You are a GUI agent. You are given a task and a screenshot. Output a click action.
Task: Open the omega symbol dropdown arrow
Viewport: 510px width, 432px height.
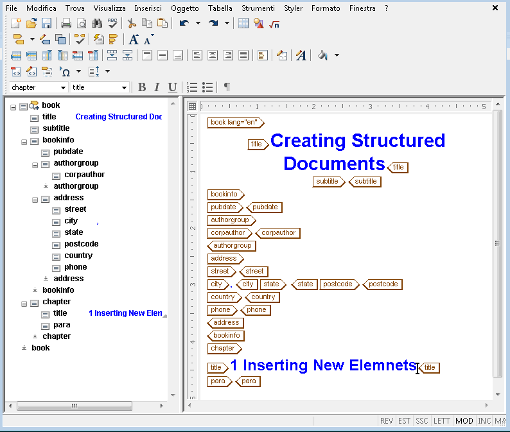tap(79, 71)
